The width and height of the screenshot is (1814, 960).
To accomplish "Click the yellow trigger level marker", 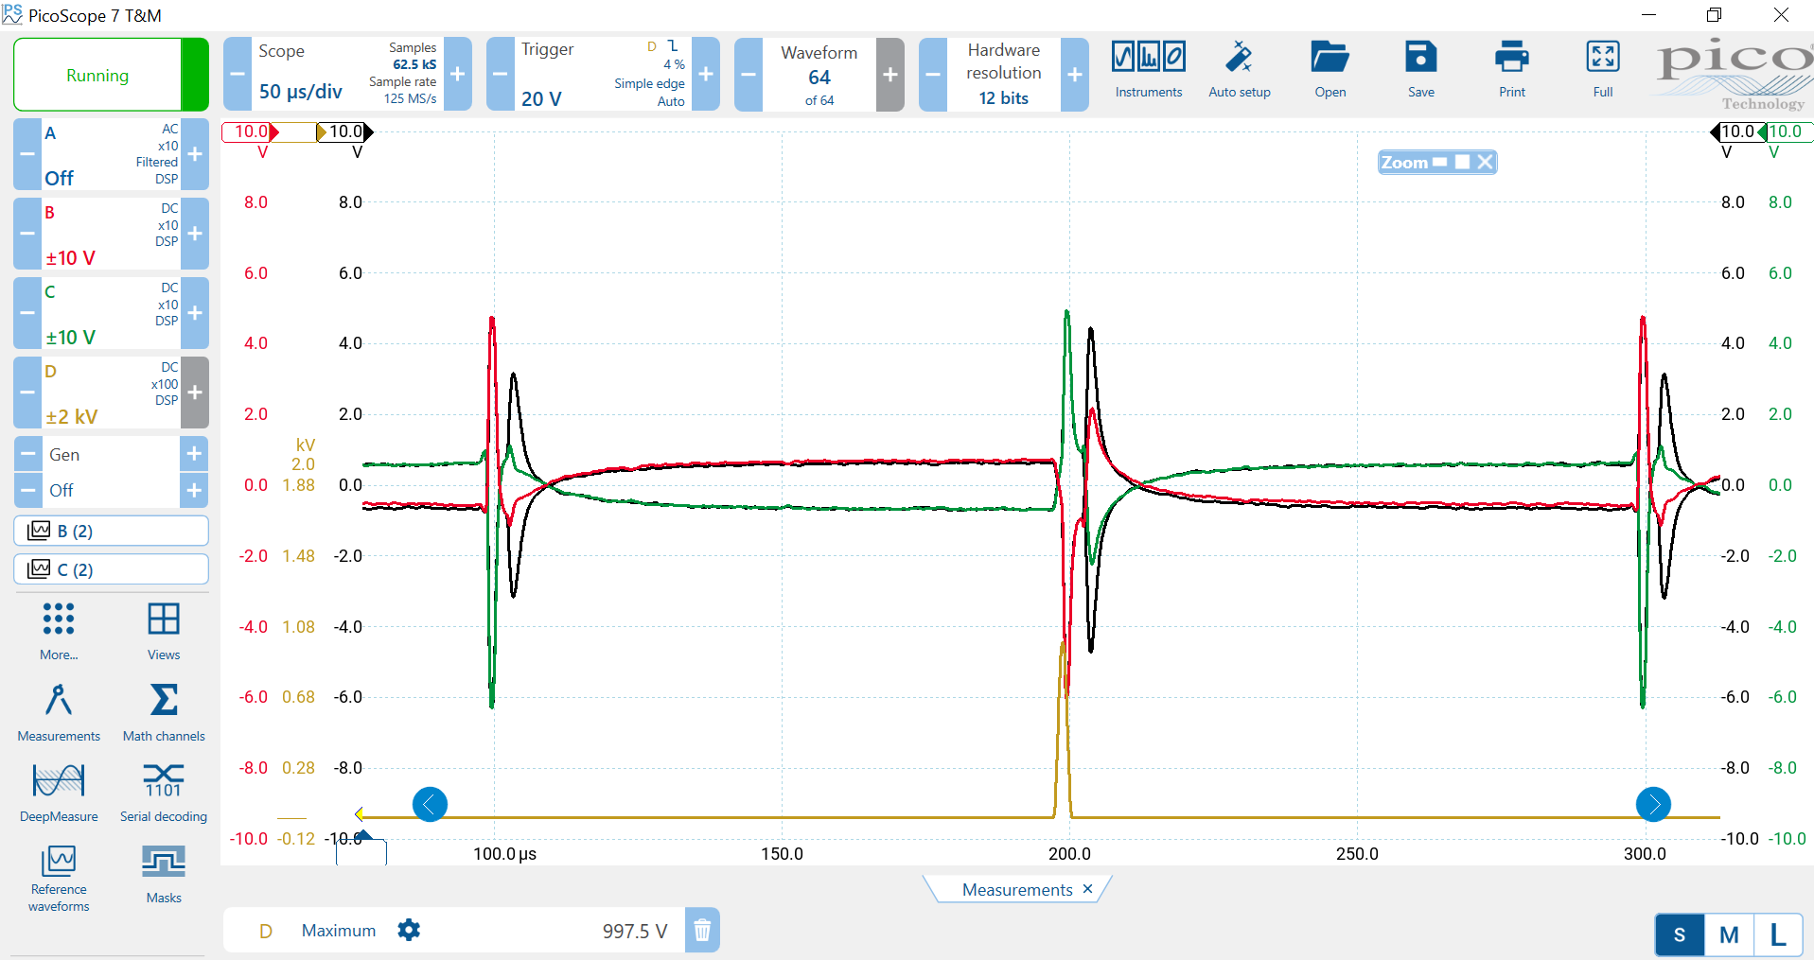I will 360,814.
